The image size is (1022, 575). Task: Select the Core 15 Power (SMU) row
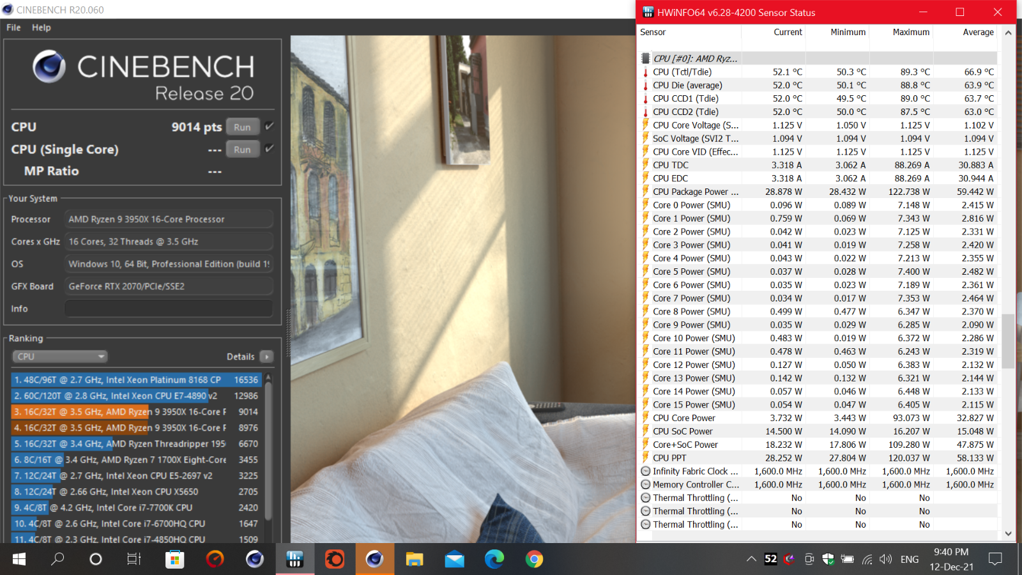[818, 404]
